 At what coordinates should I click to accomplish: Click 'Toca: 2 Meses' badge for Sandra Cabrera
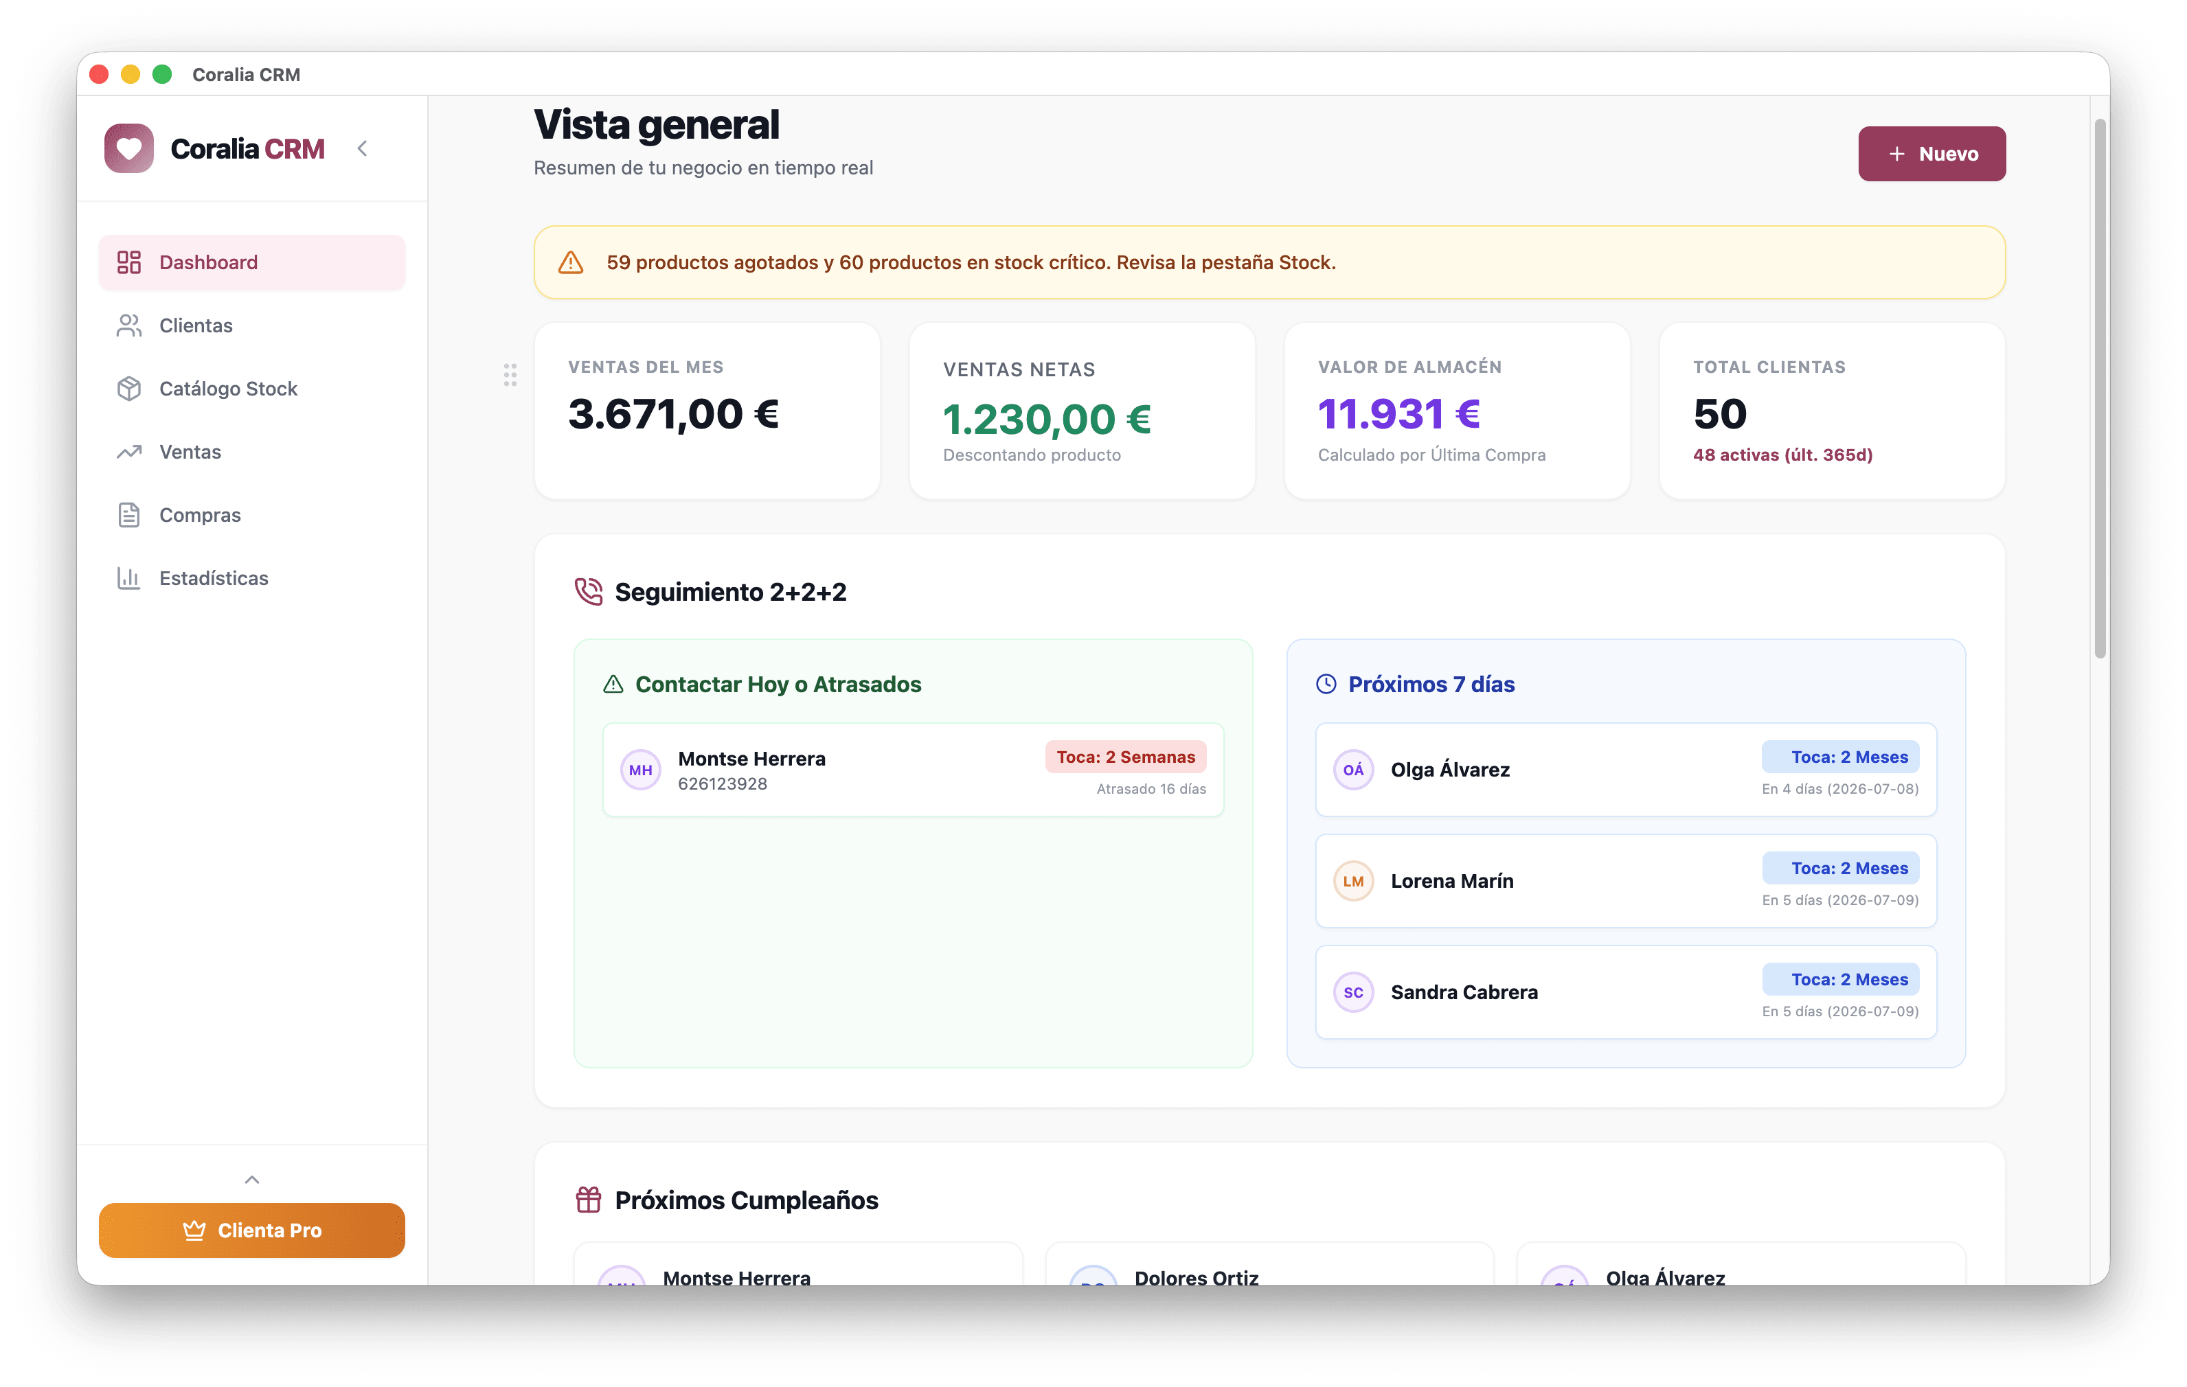point(1840,979)
